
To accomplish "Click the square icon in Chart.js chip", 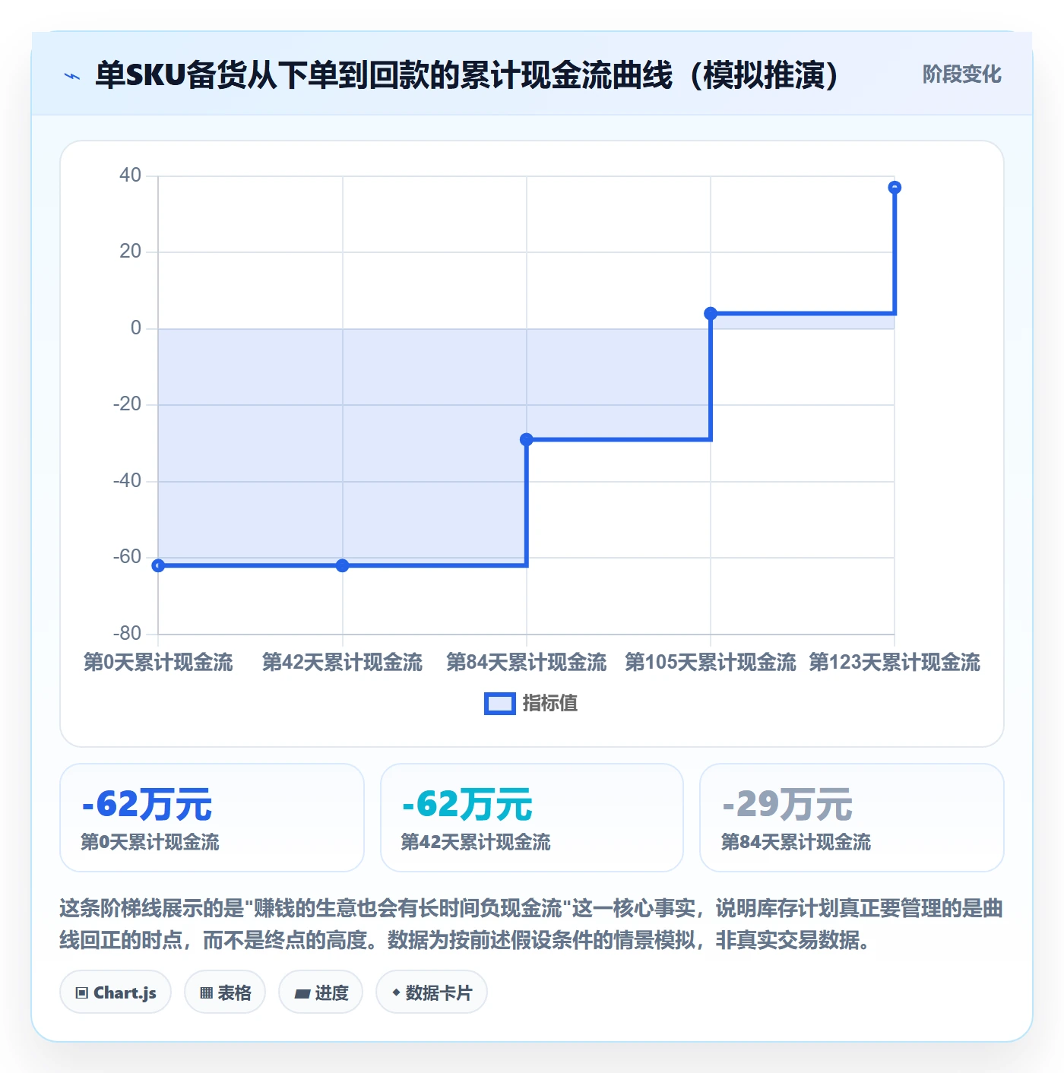I will click(x=82, y=993).
